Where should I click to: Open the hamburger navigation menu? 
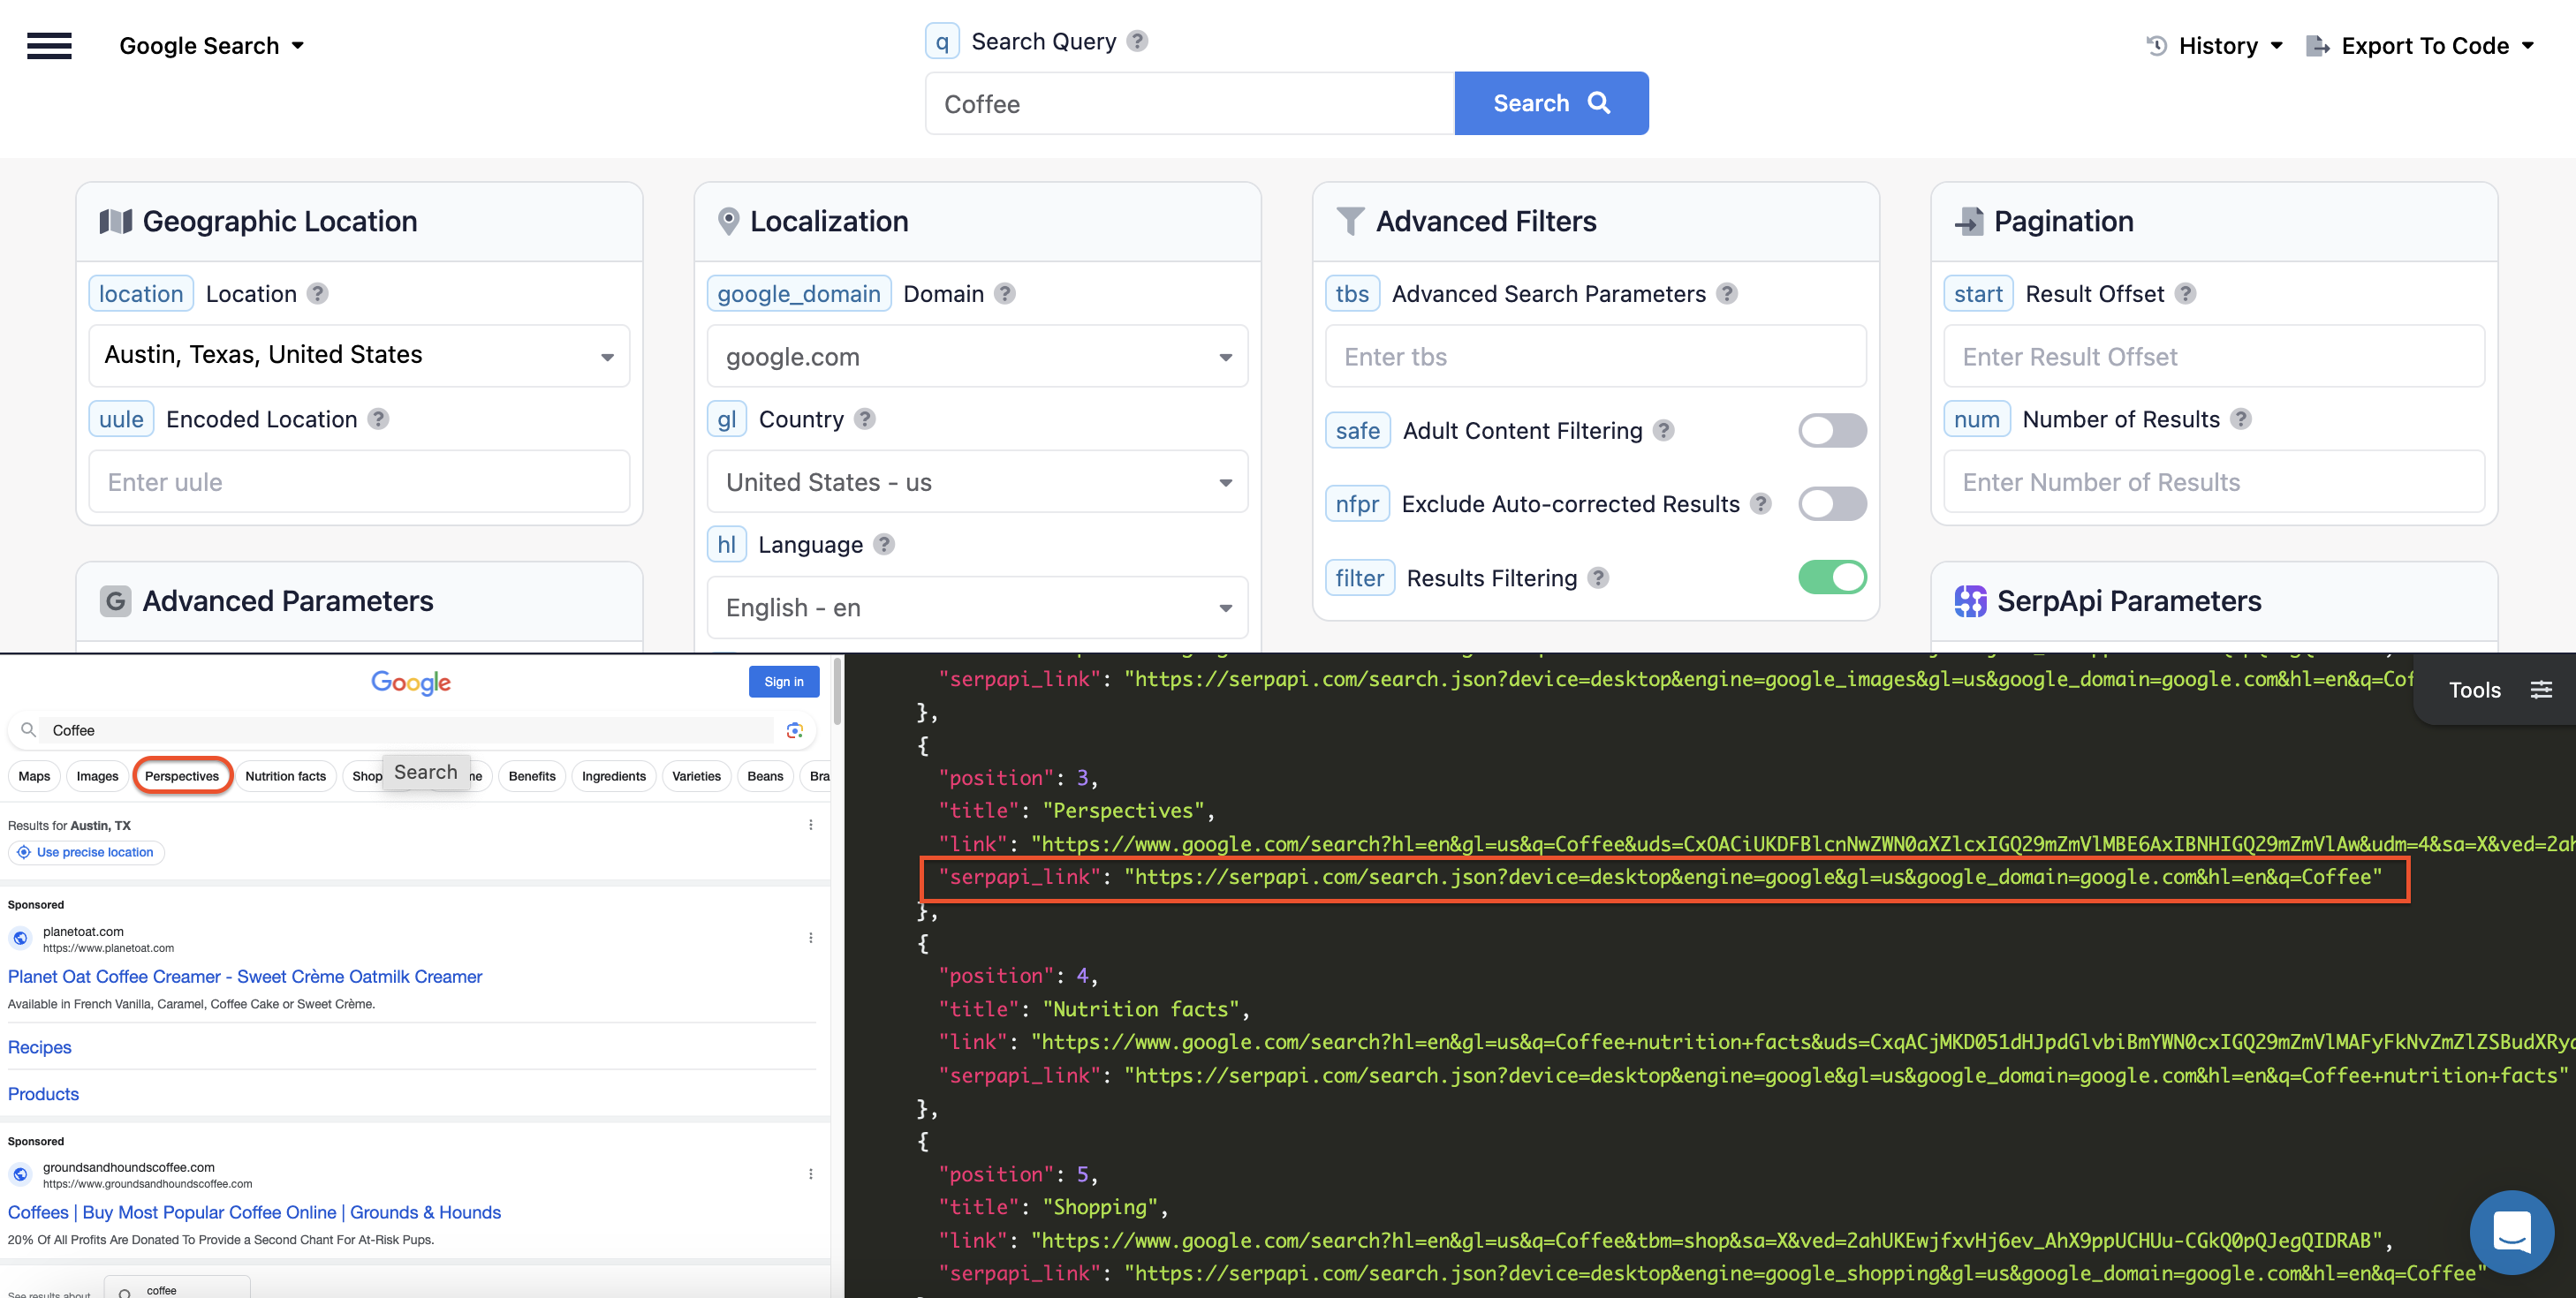(x=49, y=45)
